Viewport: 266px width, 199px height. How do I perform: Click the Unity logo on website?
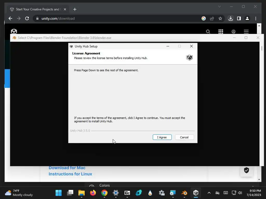click(x=14, y=31)
